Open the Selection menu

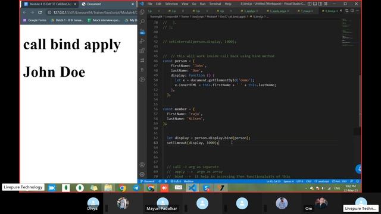click(x=171, y=4)
